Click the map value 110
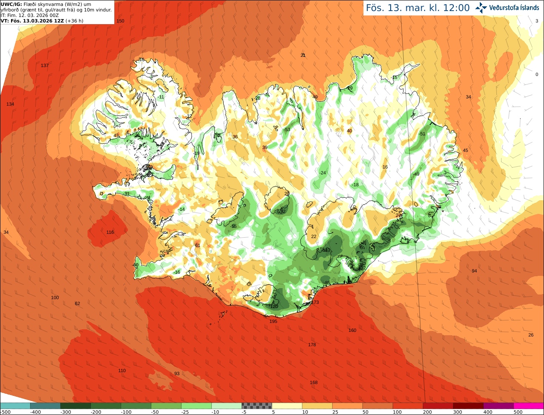This screenshot has width=544, height=415. (122, 370)
